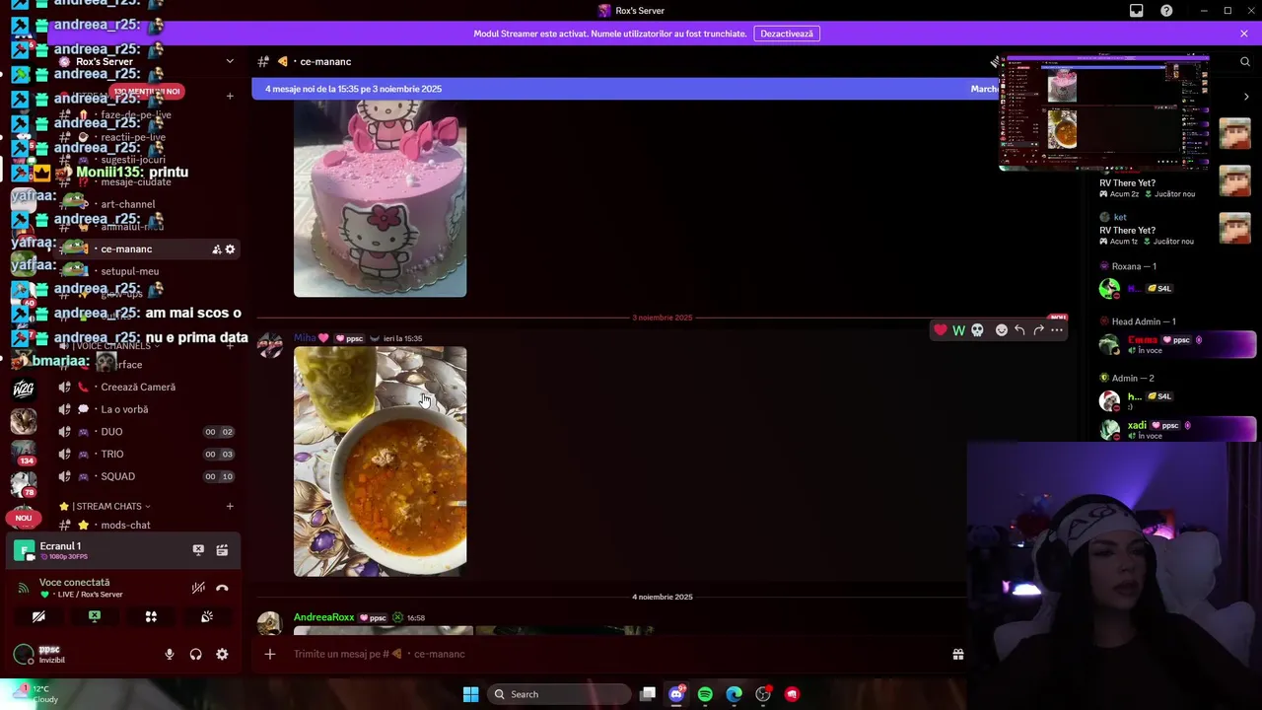
Task: Open the attachment plus menu
Action: [269, 654]
